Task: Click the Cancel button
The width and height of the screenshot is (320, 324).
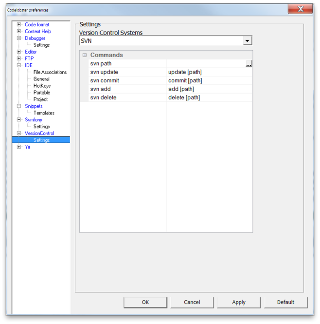Action: pyautogui.click(x=192, y=302)
